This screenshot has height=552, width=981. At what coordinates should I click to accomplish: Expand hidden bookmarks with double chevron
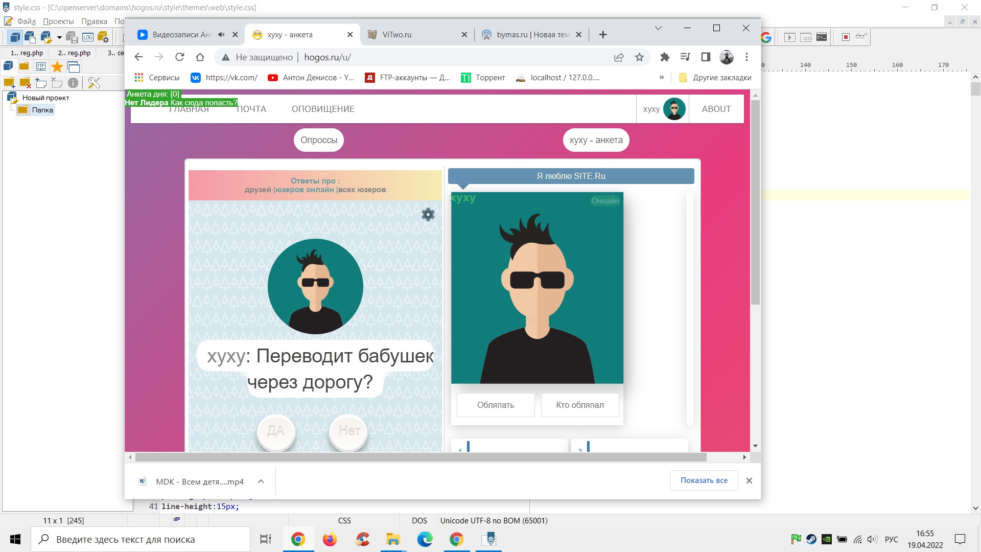(x=662, y=78)
